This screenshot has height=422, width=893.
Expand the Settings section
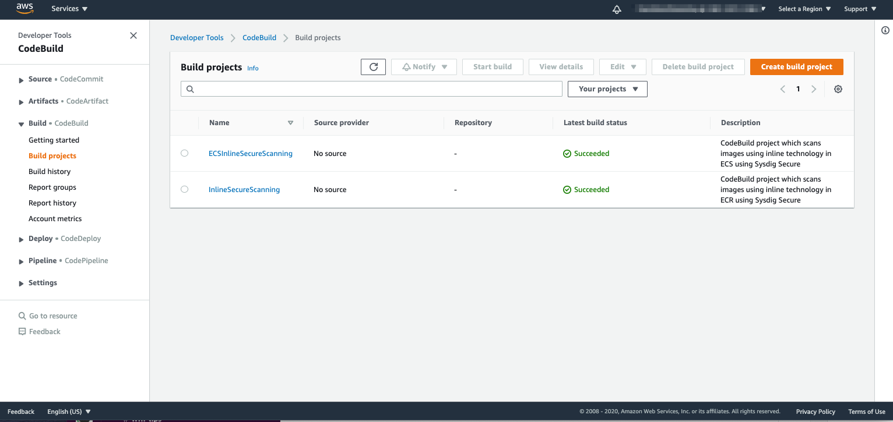[x=21, y=283]
